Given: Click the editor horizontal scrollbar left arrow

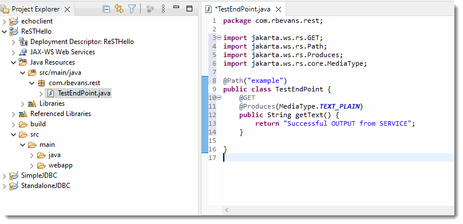Looking at the screenshot, I should pos(227,210).
